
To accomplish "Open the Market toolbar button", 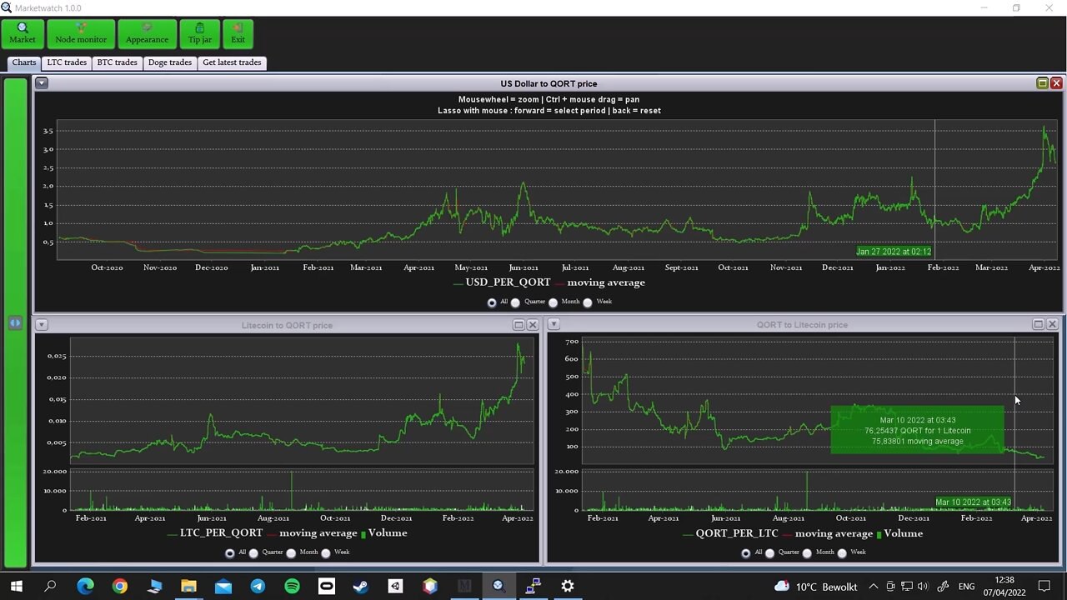I will pyautogui.click(x=23, y=34).
